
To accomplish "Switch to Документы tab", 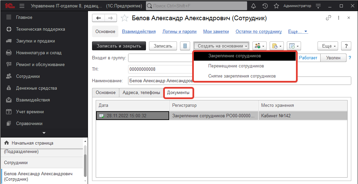I will point(179,93).
